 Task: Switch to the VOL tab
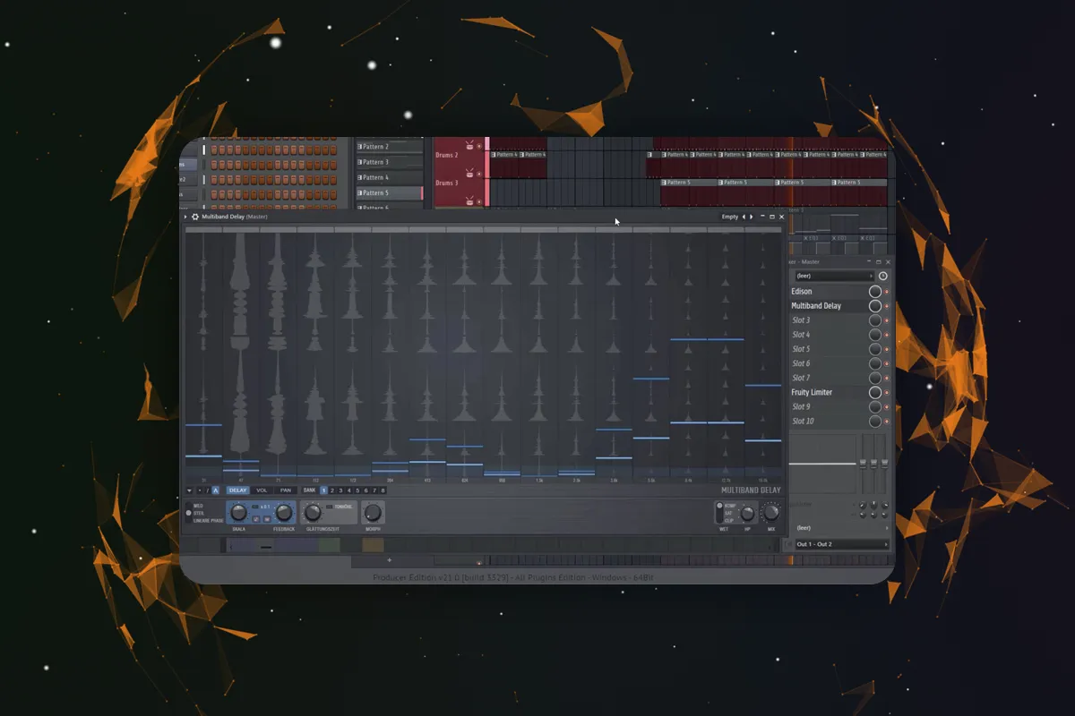(262, 490)
